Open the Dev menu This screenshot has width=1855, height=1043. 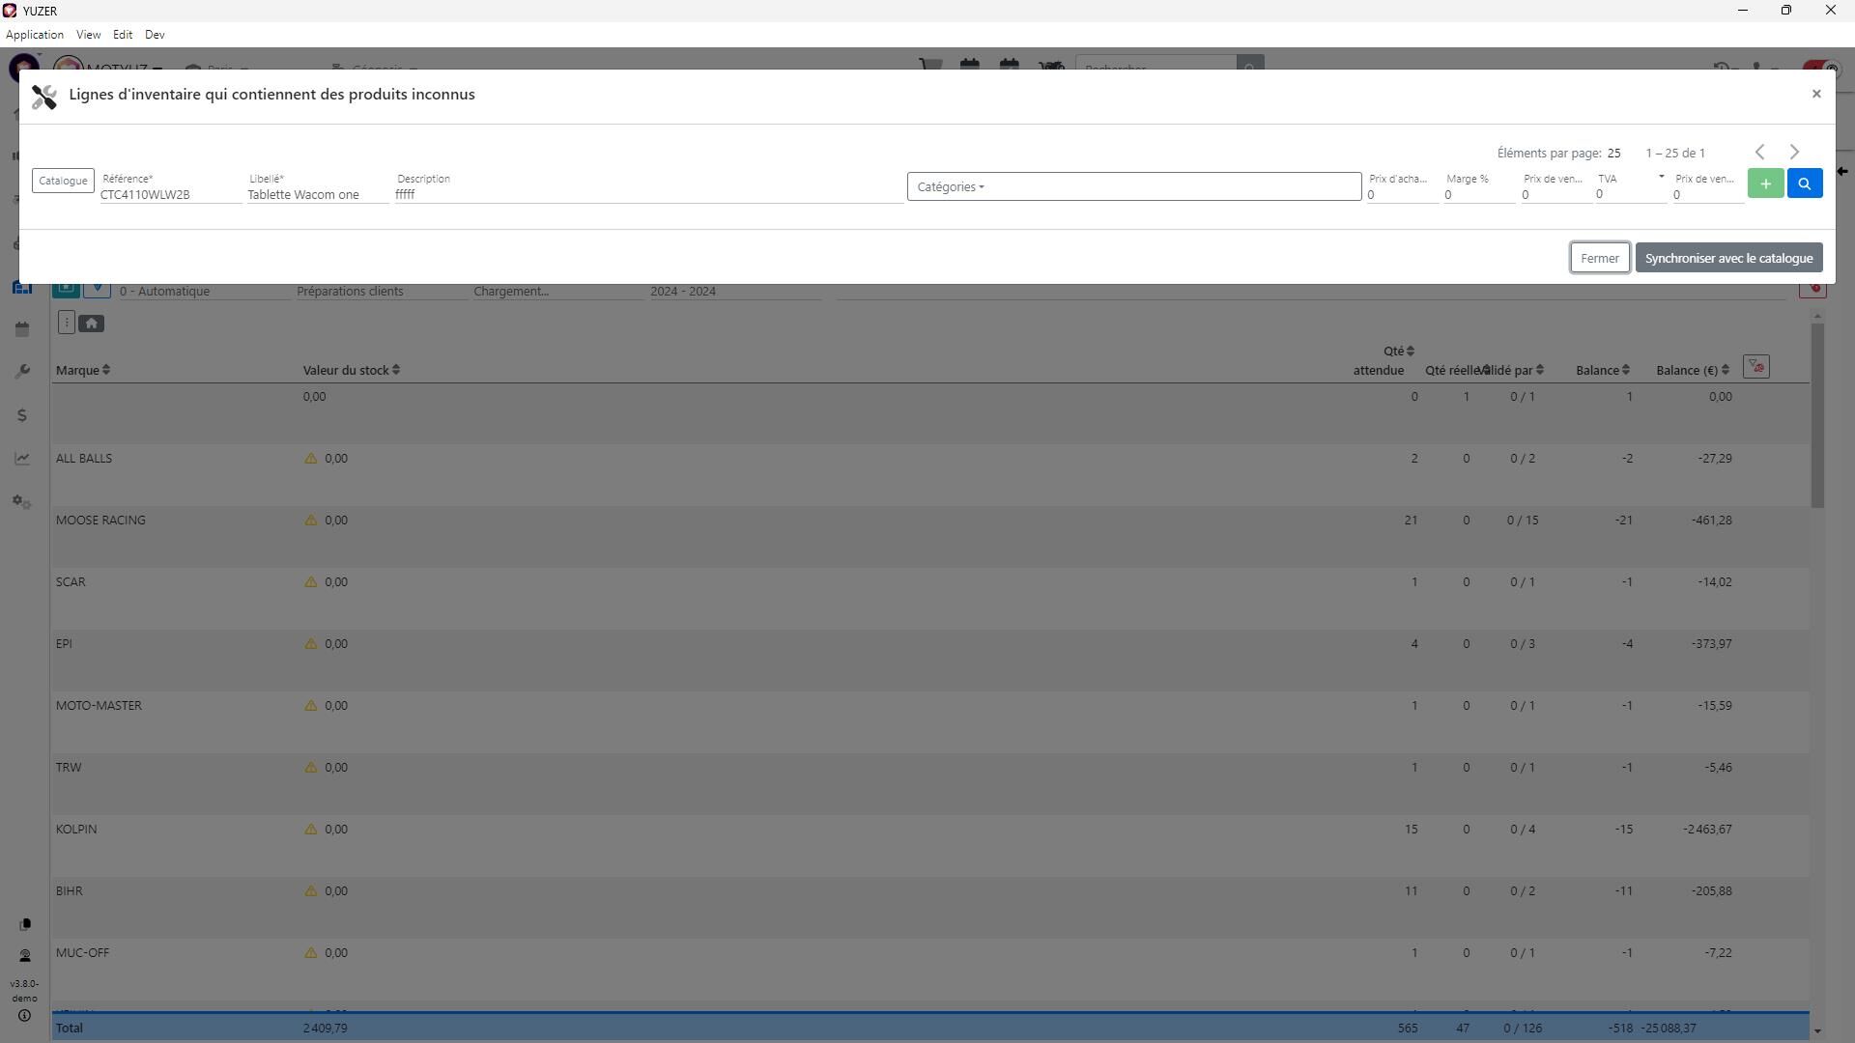pos(155,35)
